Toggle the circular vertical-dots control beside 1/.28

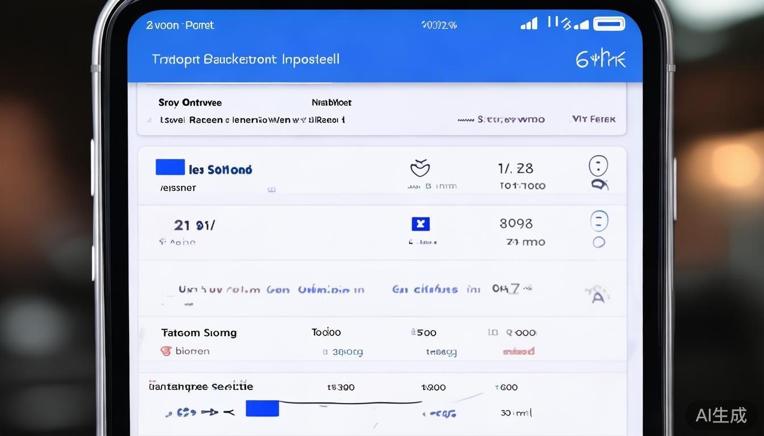click(598, 165)
